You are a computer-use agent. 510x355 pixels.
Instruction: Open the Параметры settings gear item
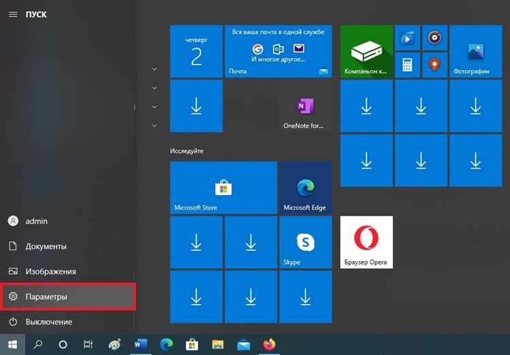tap(67, 297)
